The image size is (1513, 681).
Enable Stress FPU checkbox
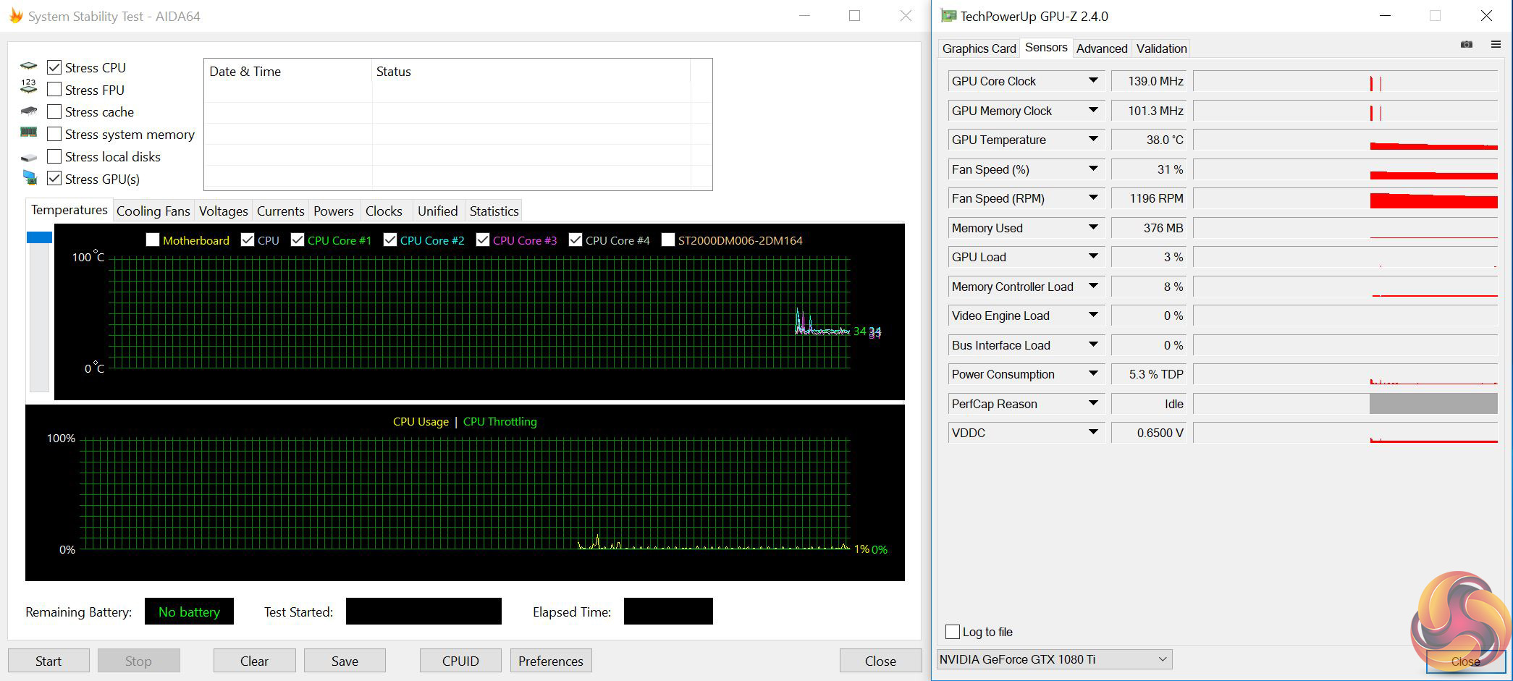[54, 90]
